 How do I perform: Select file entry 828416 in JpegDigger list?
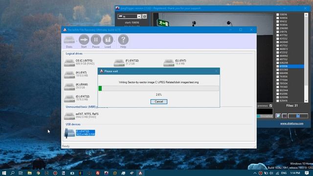[284, 101]
